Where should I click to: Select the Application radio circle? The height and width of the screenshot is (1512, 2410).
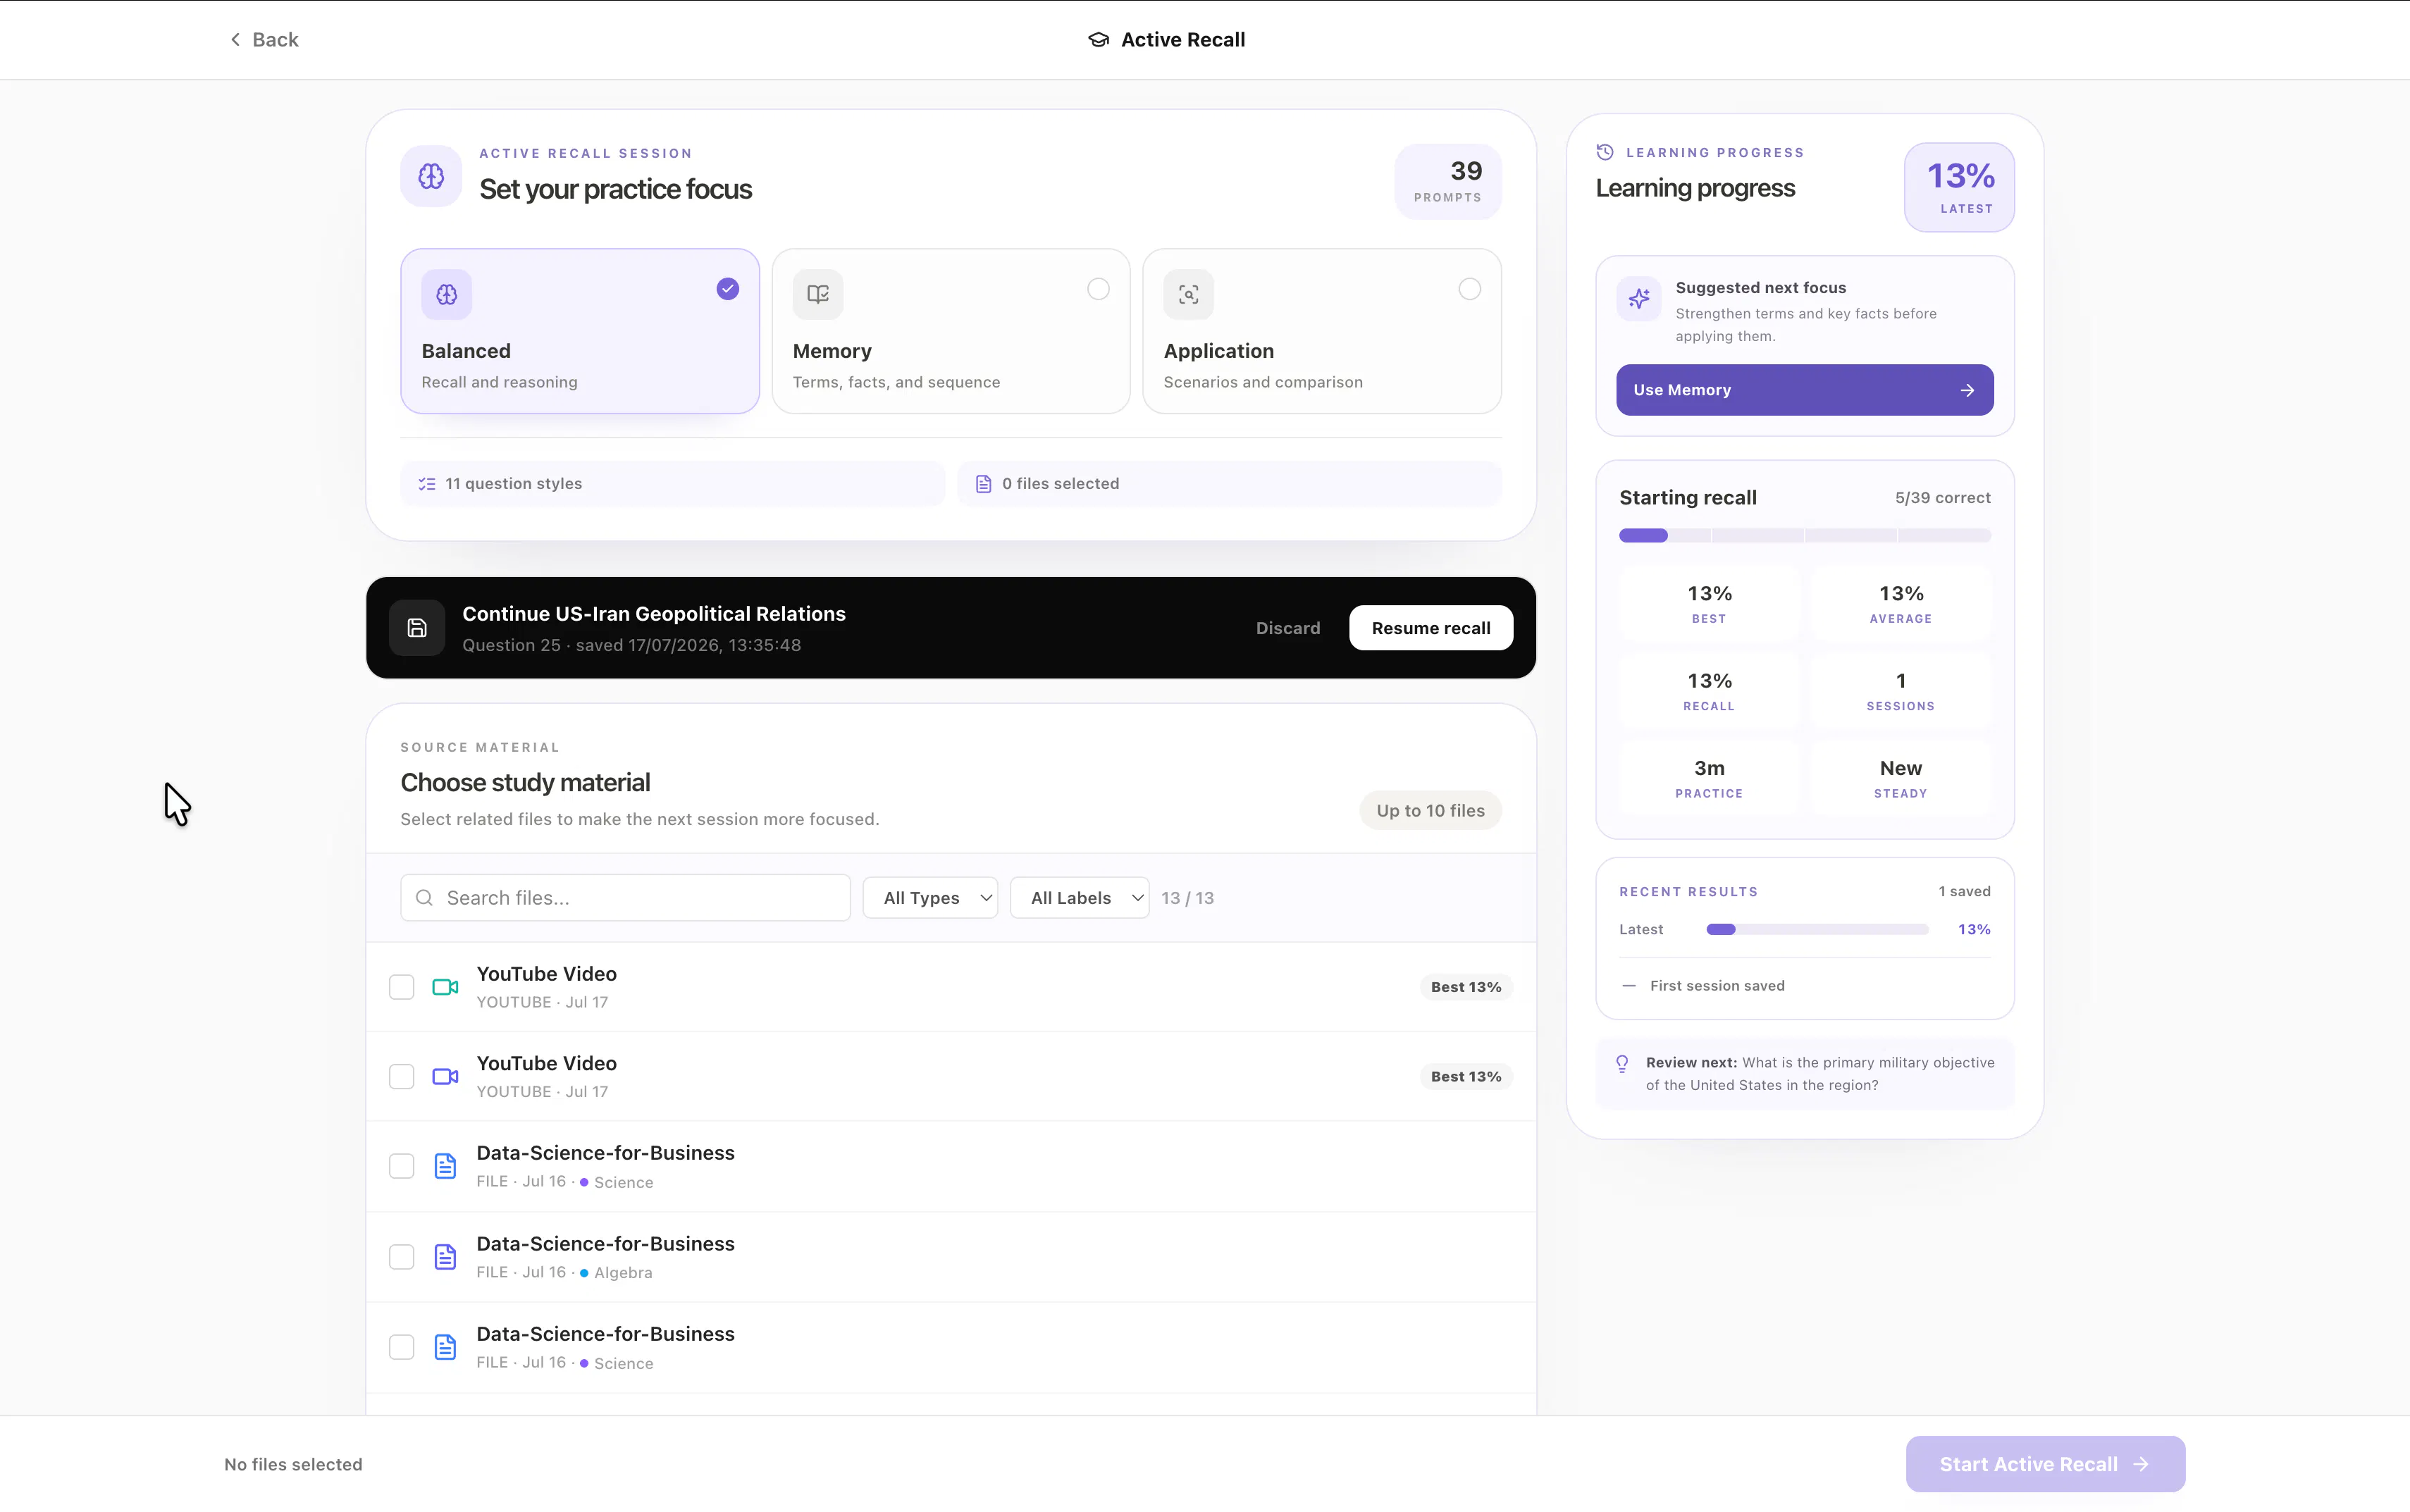coord(1469,289)
